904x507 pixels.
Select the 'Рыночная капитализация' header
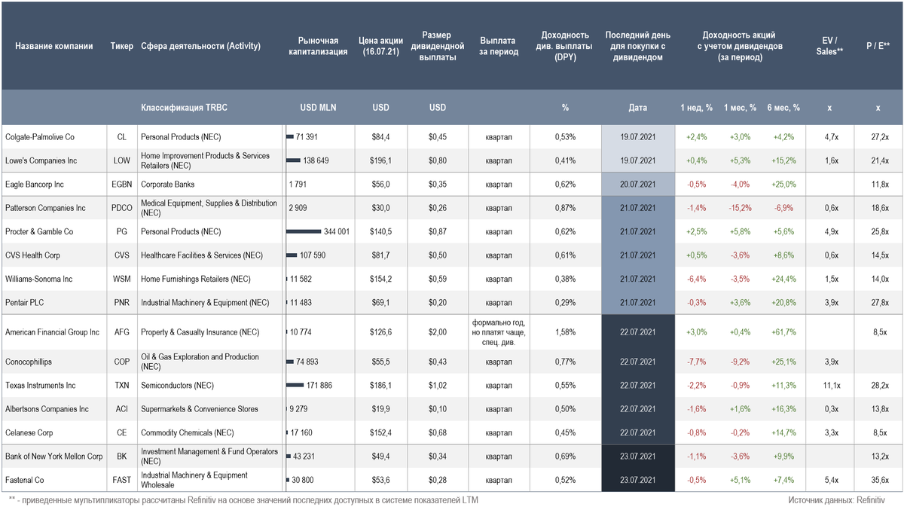pos(318,46)
